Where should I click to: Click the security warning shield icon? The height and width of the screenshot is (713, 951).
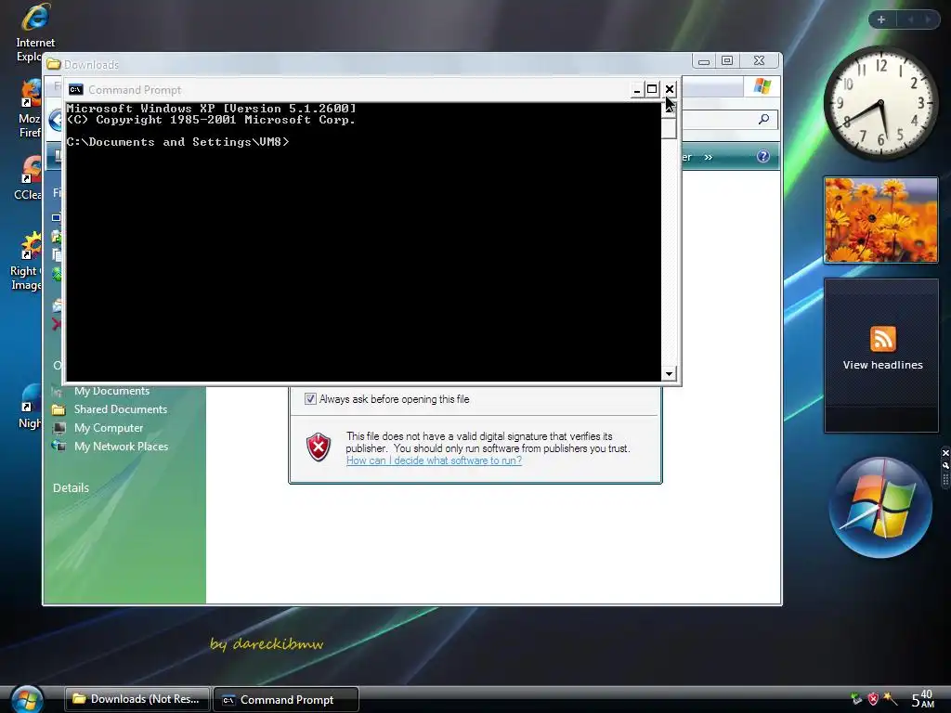pos(319,447)
